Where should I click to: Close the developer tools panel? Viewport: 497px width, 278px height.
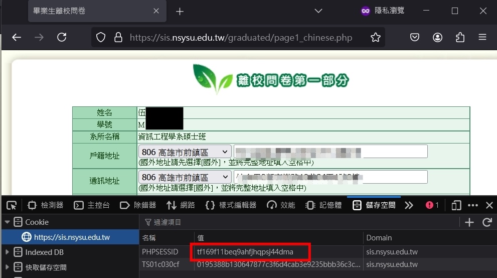[489, 205]
